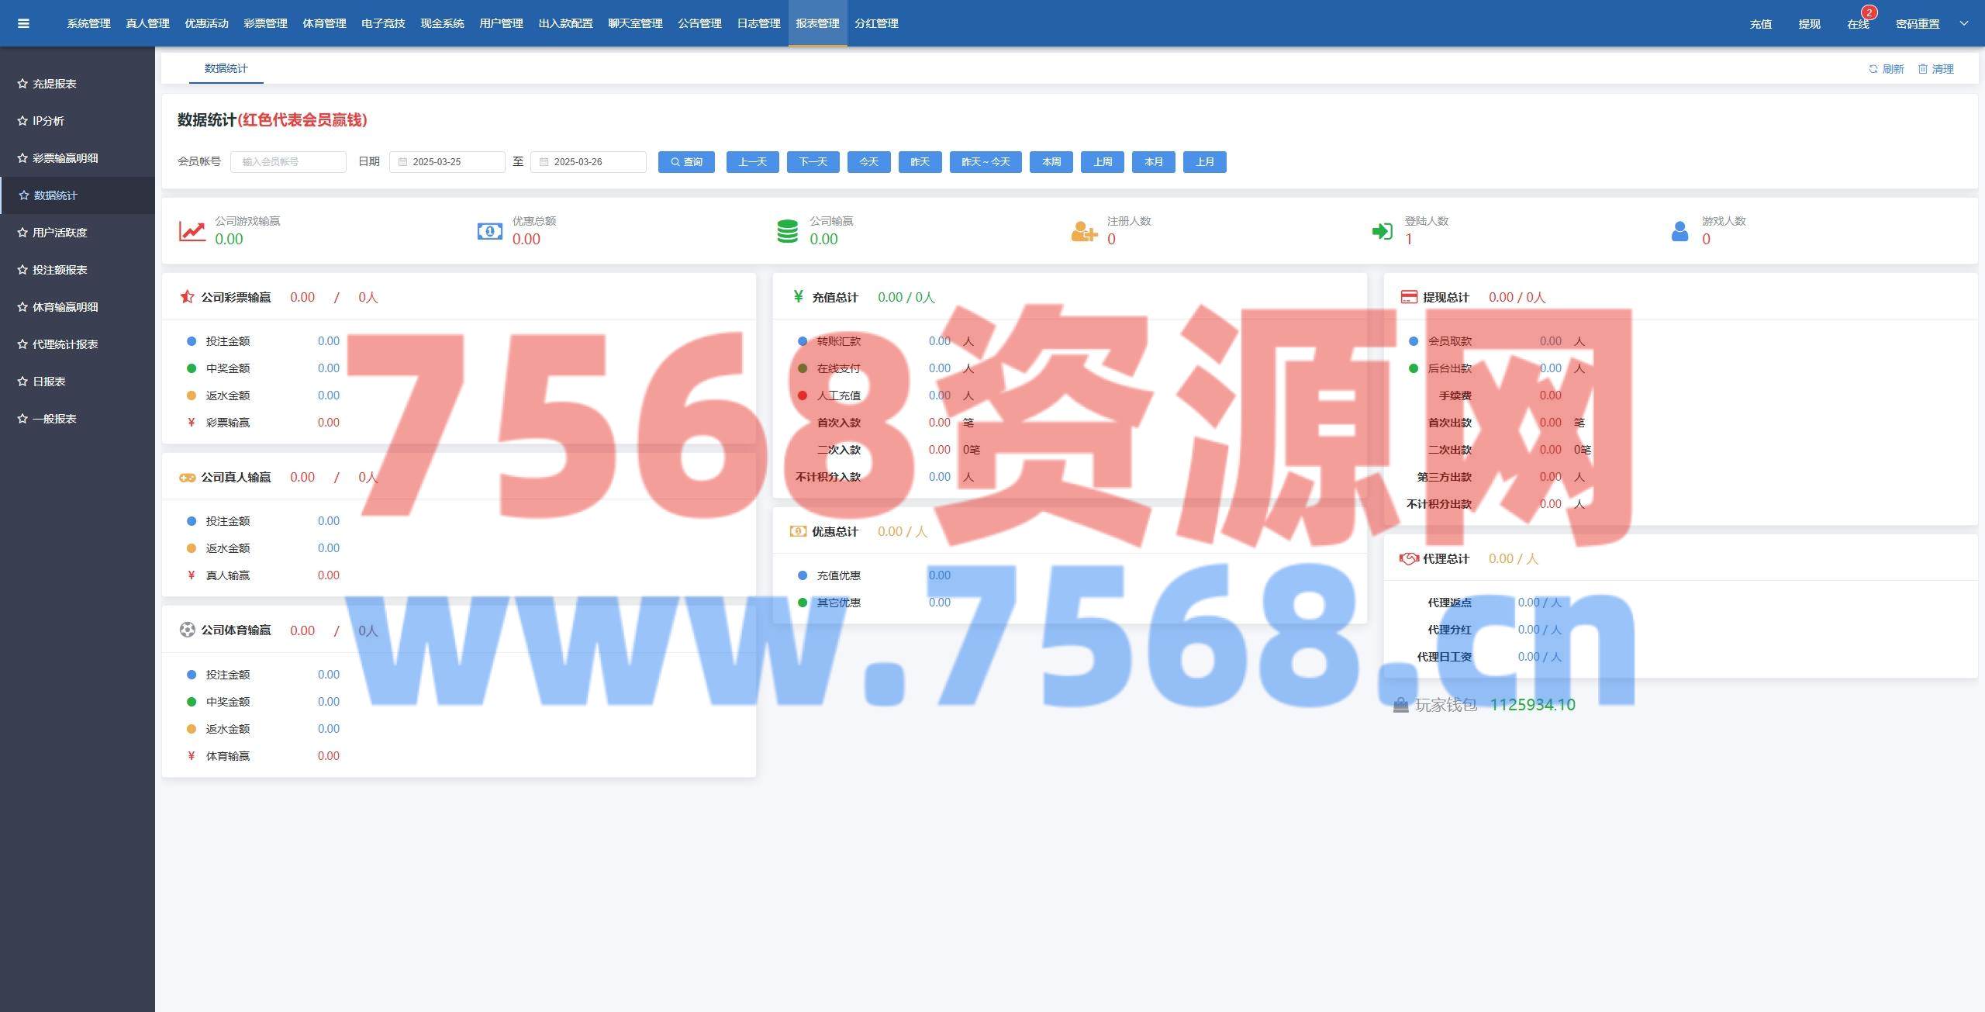Image resolution: width=1985 pixels, height=1012 pixels.
Task: Click the 上月 quick filter button
Action: [x=1204, y=162]
